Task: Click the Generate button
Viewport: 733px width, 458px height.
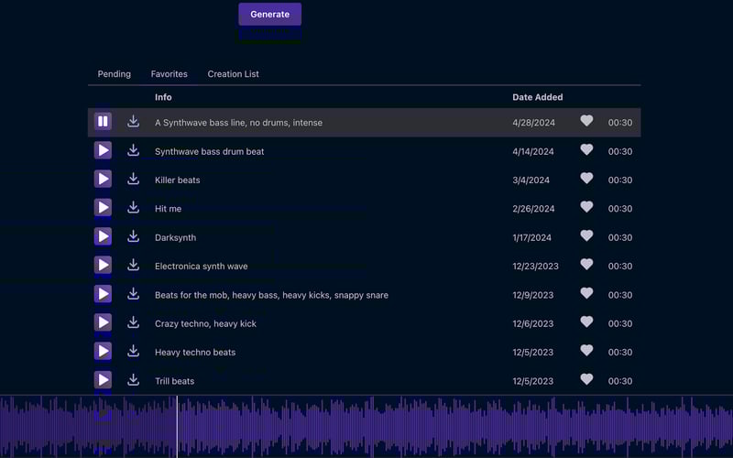Action: pyautogui.click(x=269, y=14)
